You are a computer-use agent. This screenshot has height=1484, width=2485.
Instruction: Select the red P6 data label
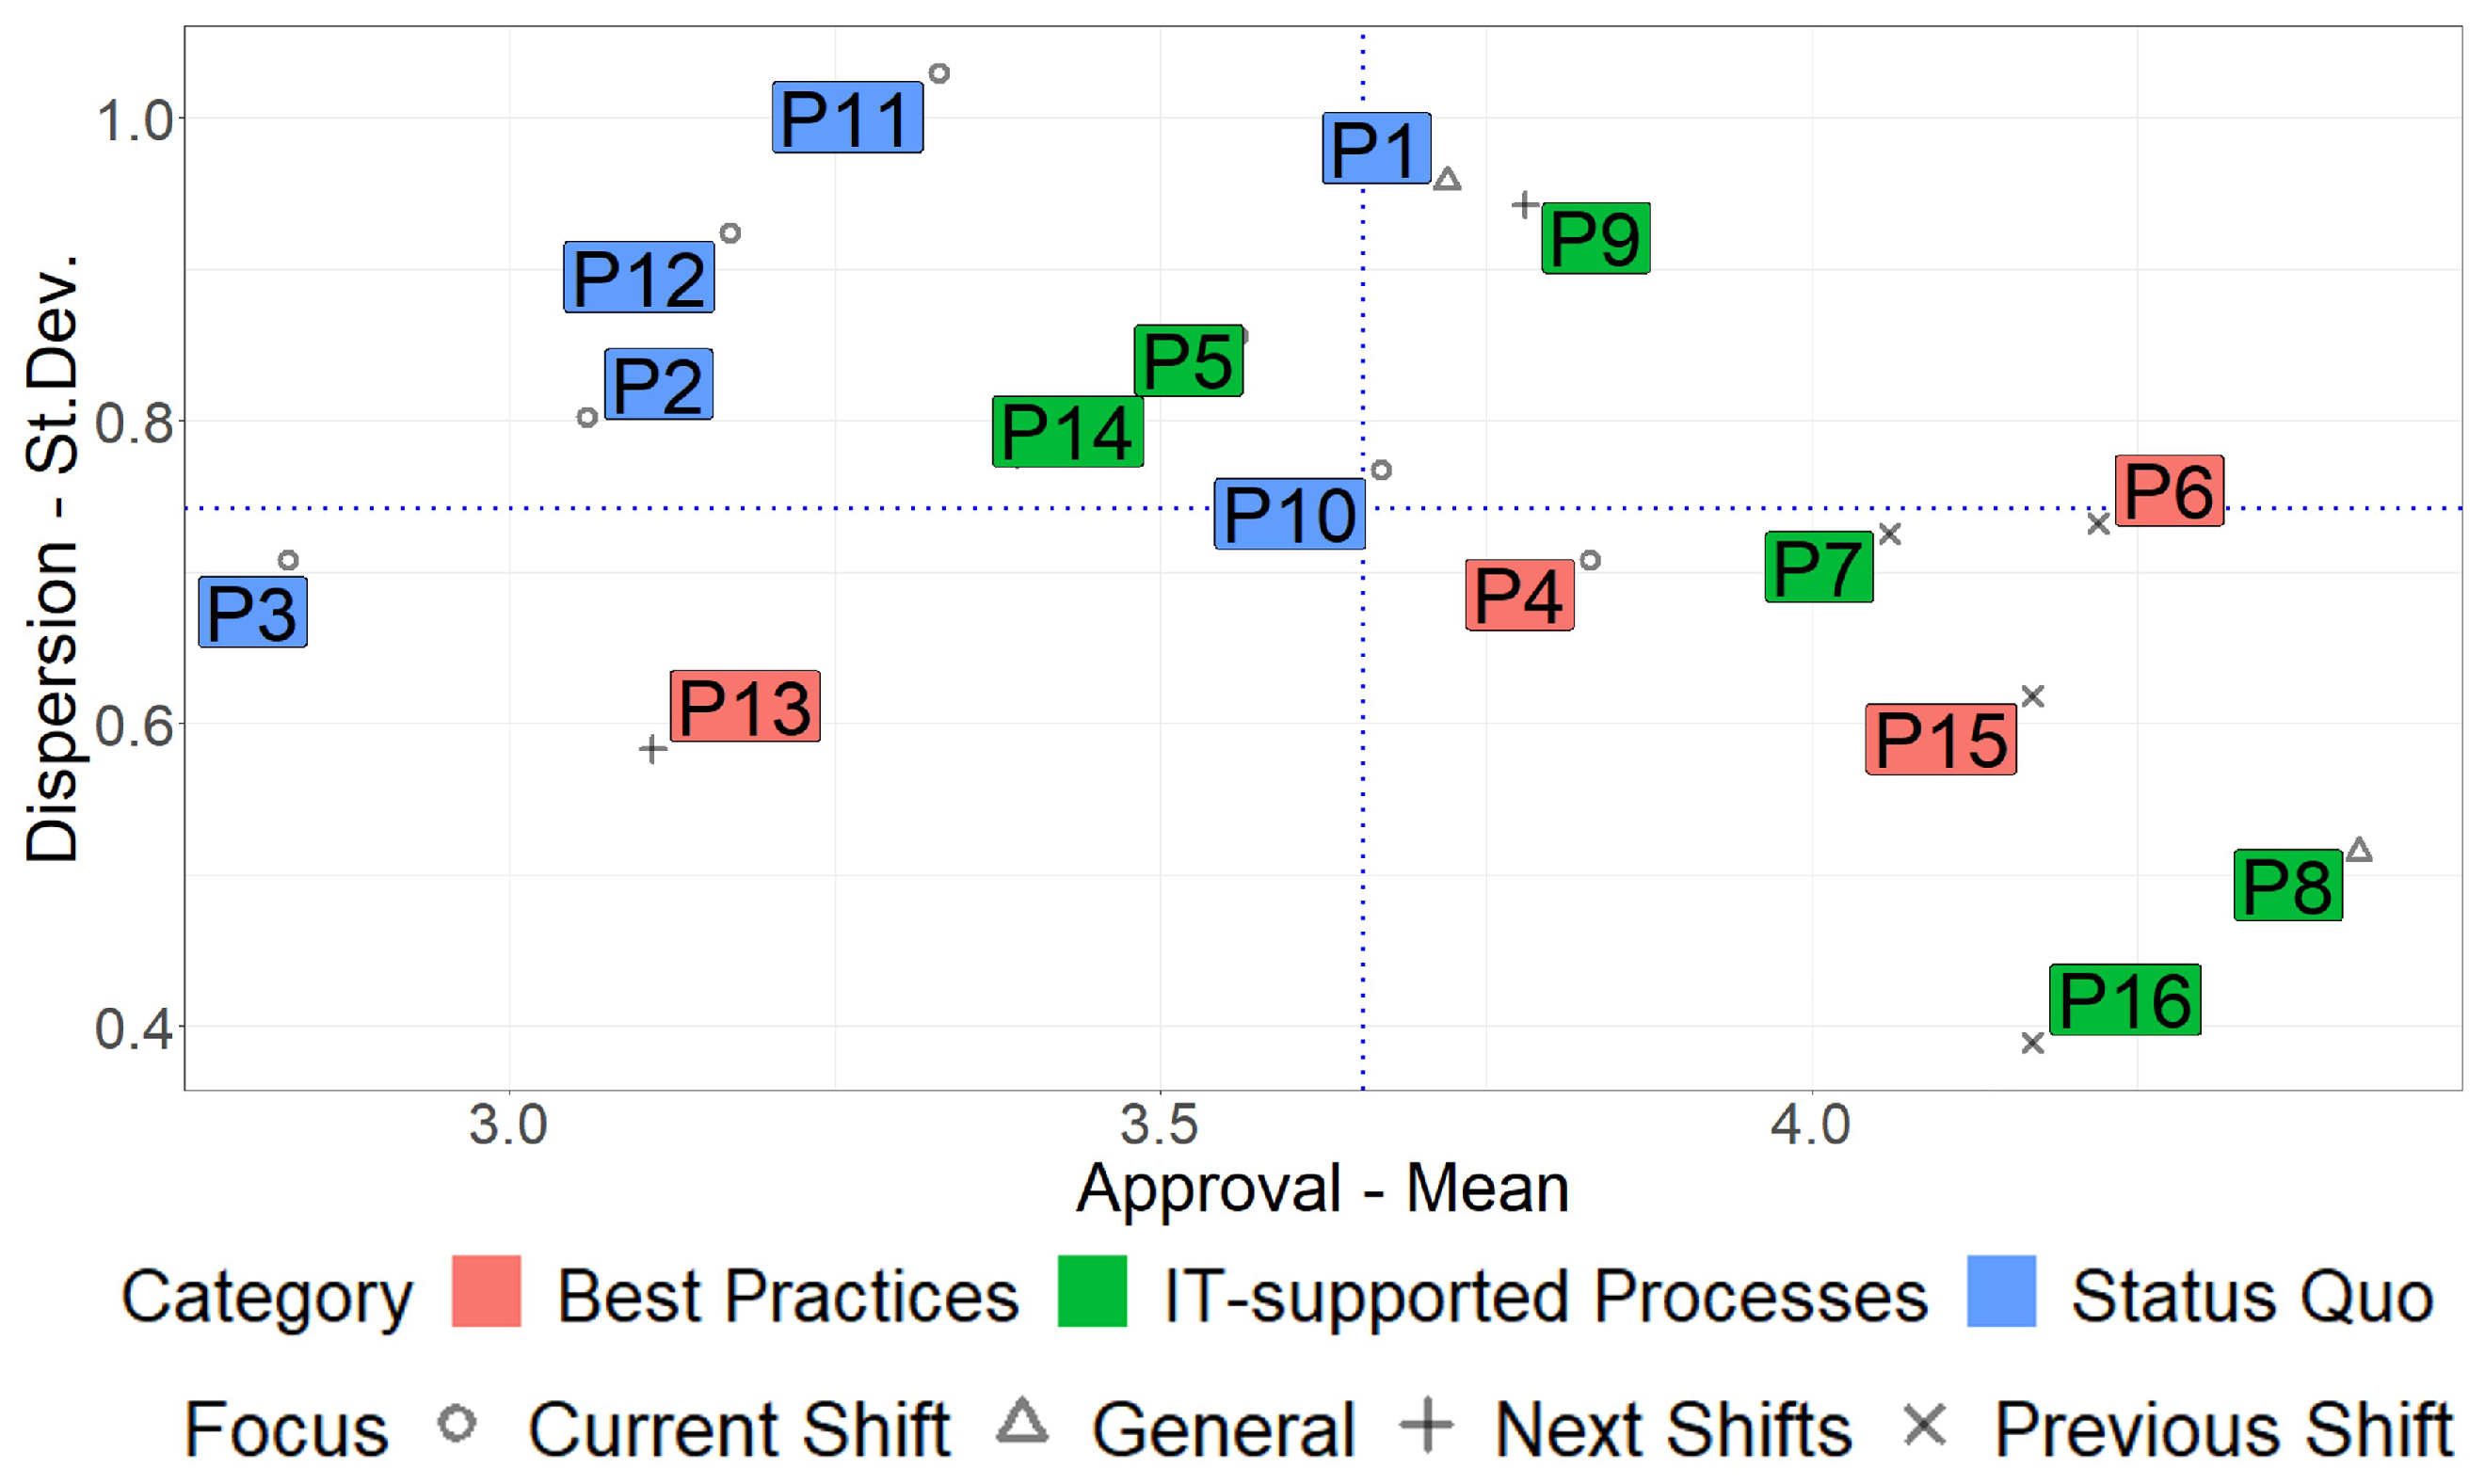(2169, 490)
